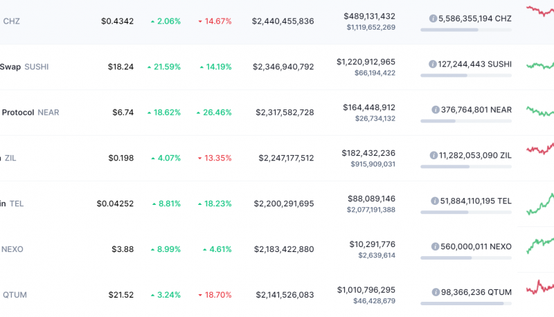Click the NEAR price $6.74

[x=123, y=112]
